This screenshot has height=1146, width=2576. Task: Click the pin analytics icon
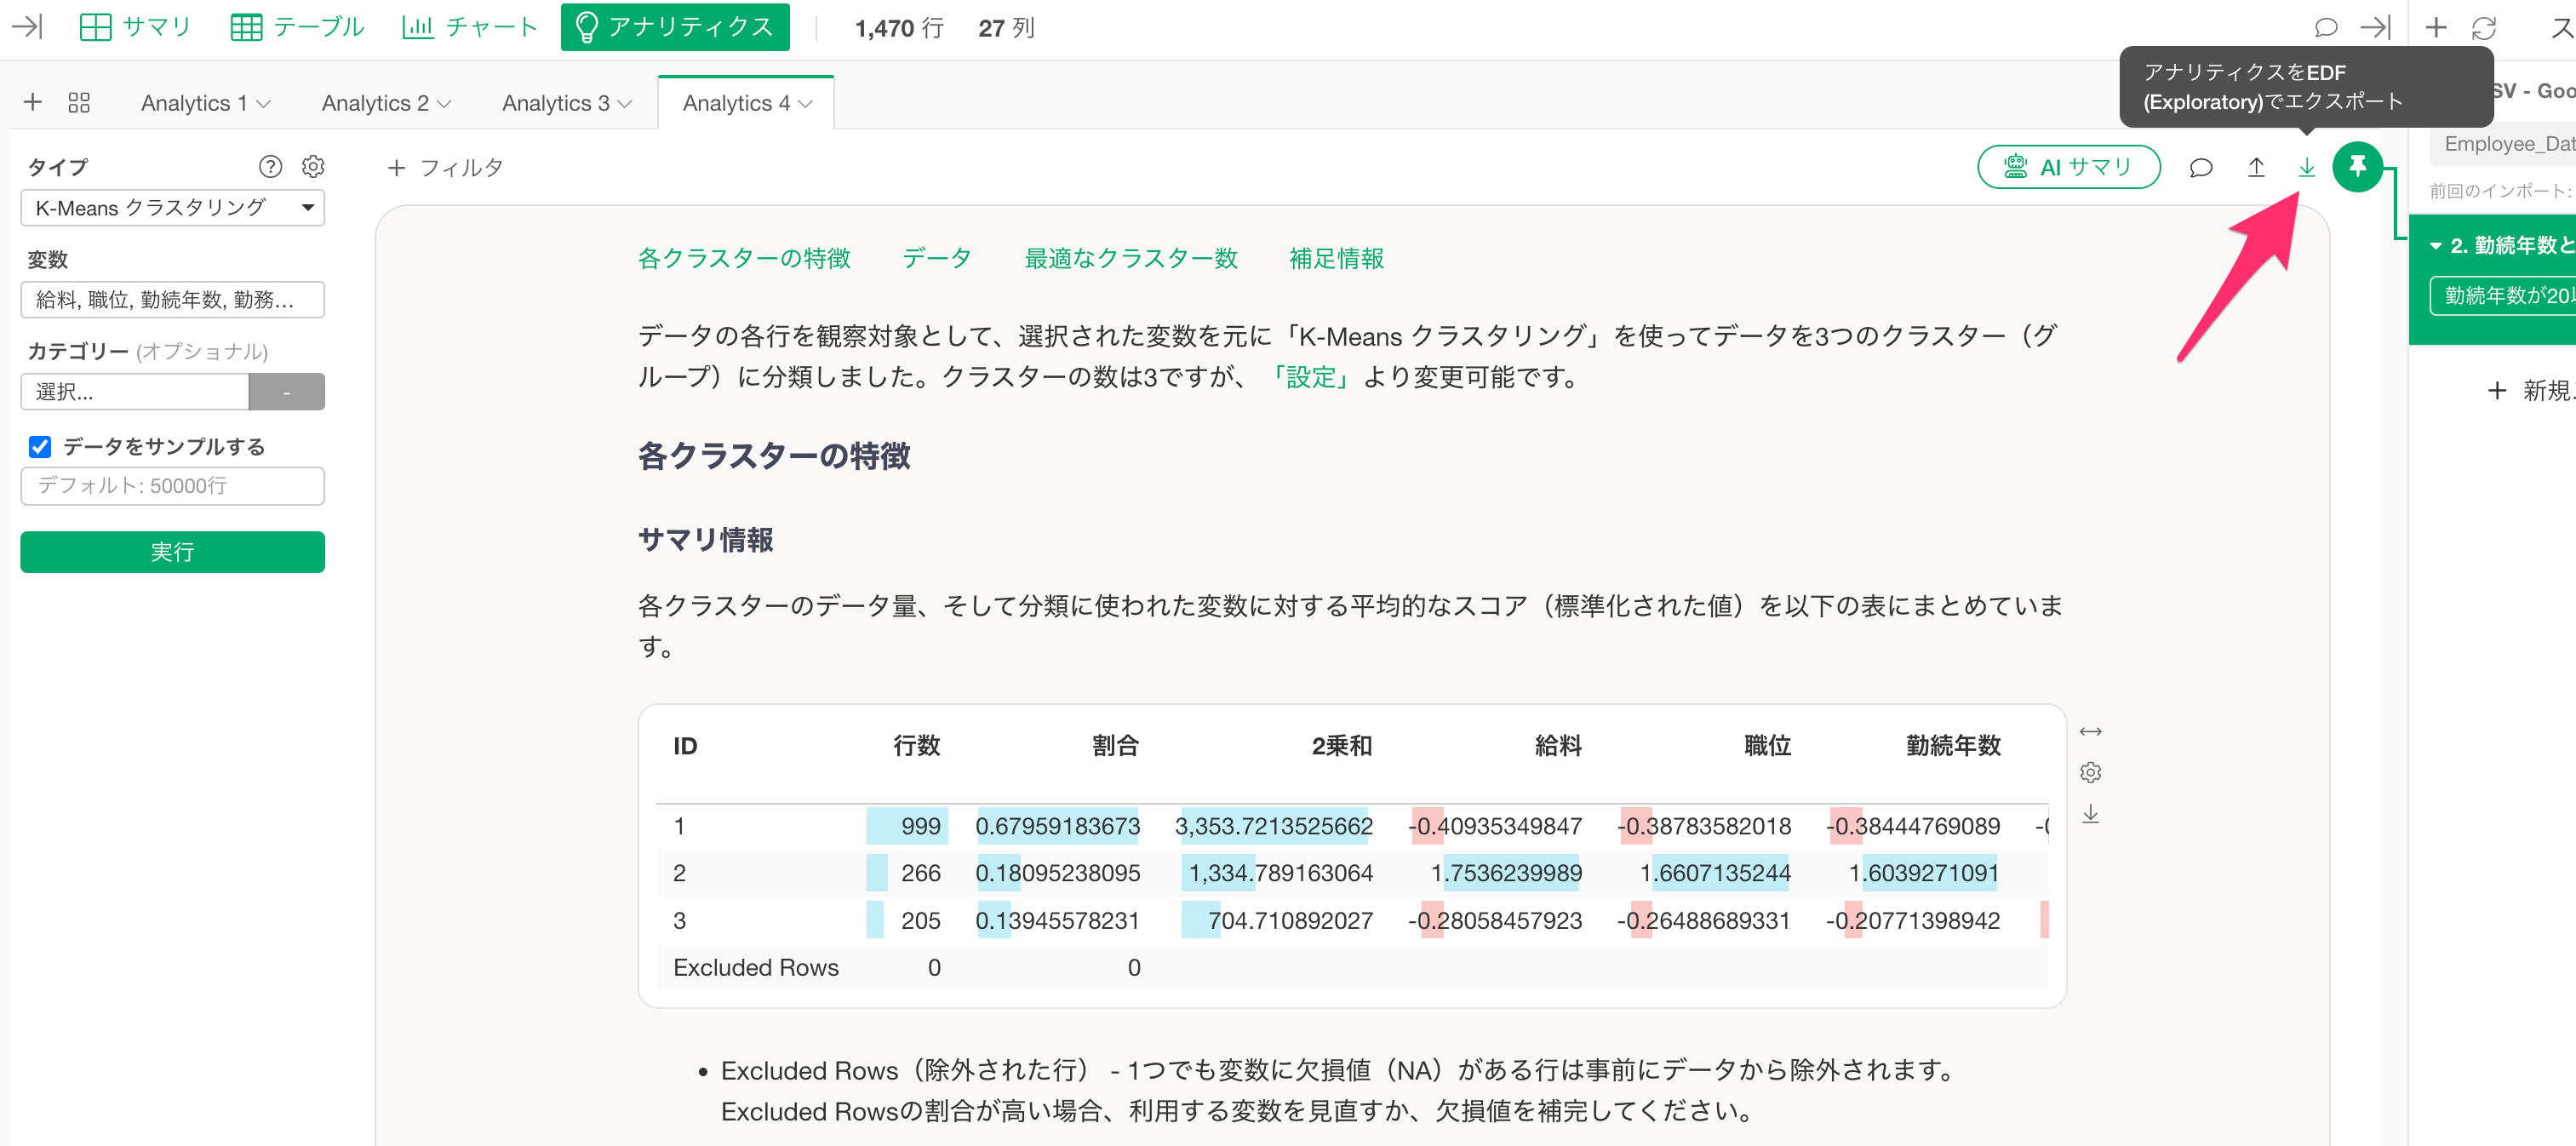[x=2356, y=166]
